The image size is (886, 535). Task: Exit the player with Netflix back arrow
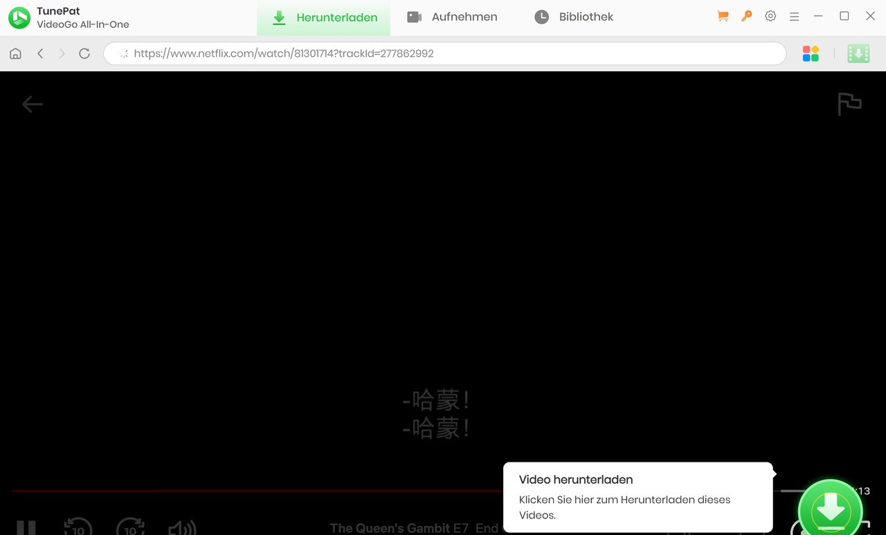(x=33, y=105)
